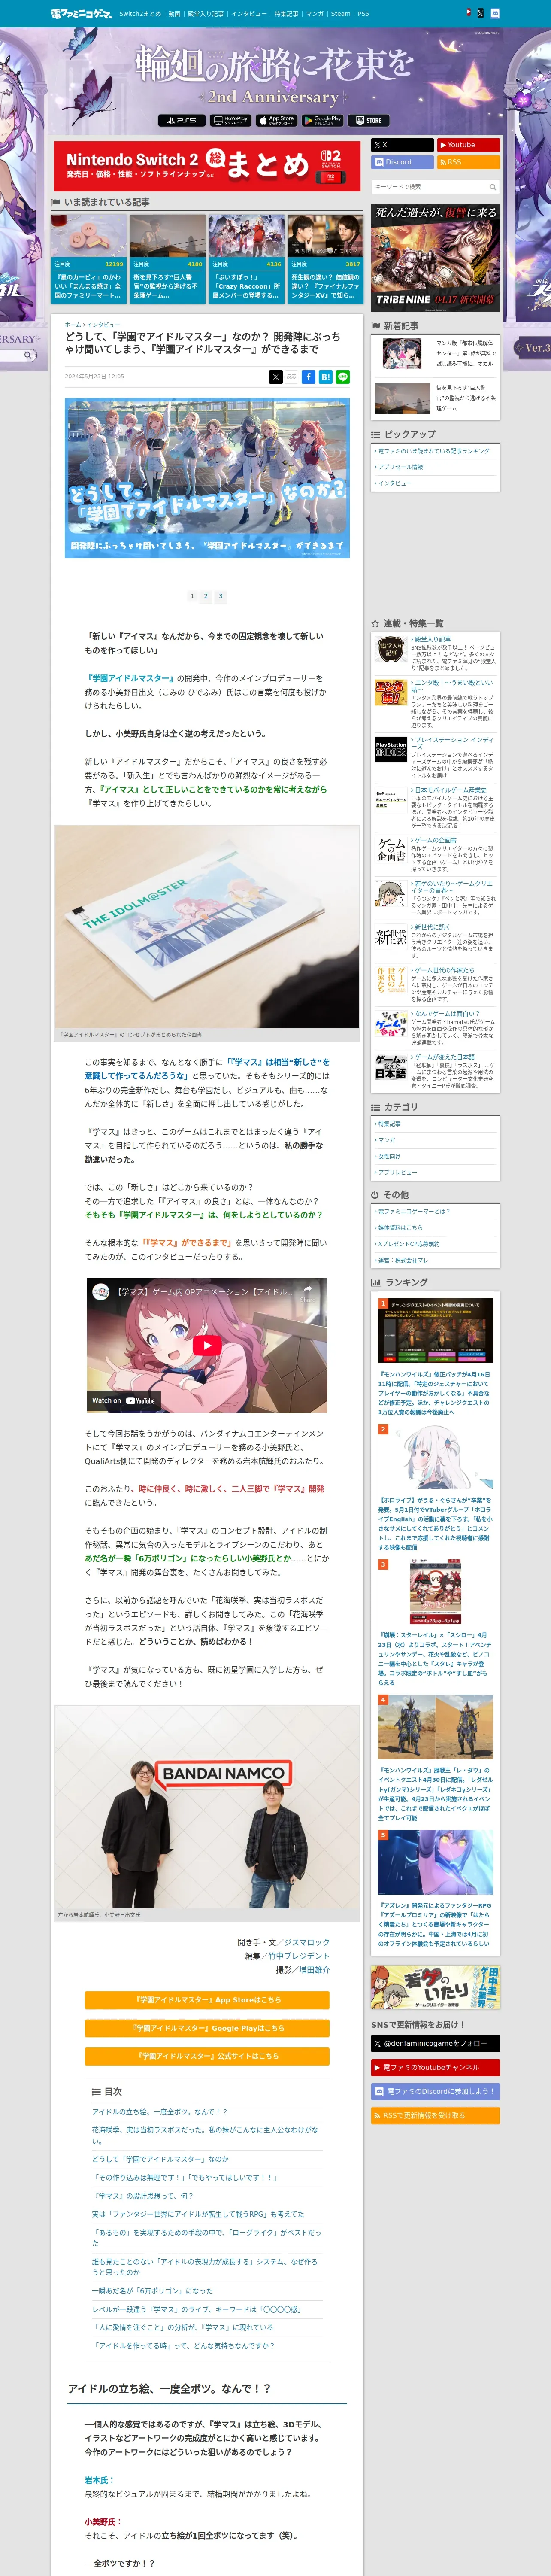Image resolution: width=551 pixels, height=2576 pixels.
Task: Jump to アイドルの立ち絵、一度全ボツ table-of-contents entry
Action: (x=160, y=2112)
